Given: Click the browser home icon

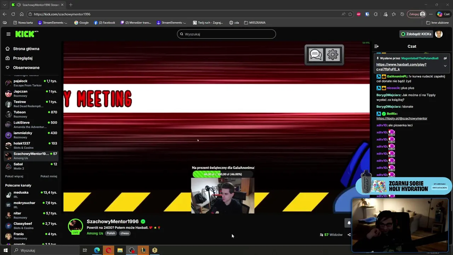Looking at the screenshot, I should [22, 14].
